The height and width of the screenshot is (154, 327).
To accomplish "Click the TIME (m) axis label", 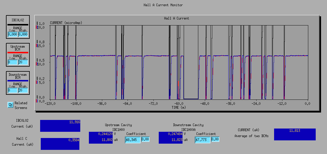I will (x=179, y=108).
